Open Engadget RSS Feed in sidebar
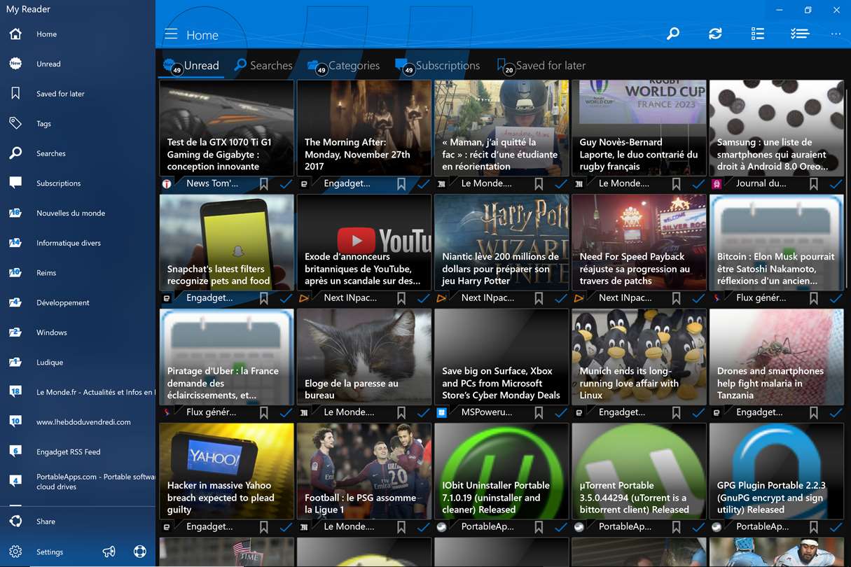The width and height of the screenshot is (851, 567). point(78,452)
